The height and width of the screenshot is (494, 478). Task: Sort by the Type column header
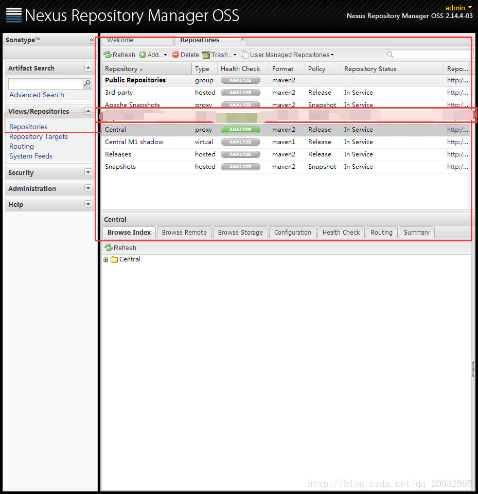tap(204, 68)
